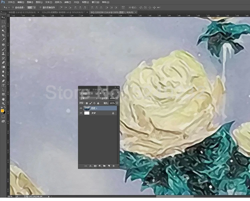
Task: Open the blend mode 正常 dropdown
Action: (88, 99)
